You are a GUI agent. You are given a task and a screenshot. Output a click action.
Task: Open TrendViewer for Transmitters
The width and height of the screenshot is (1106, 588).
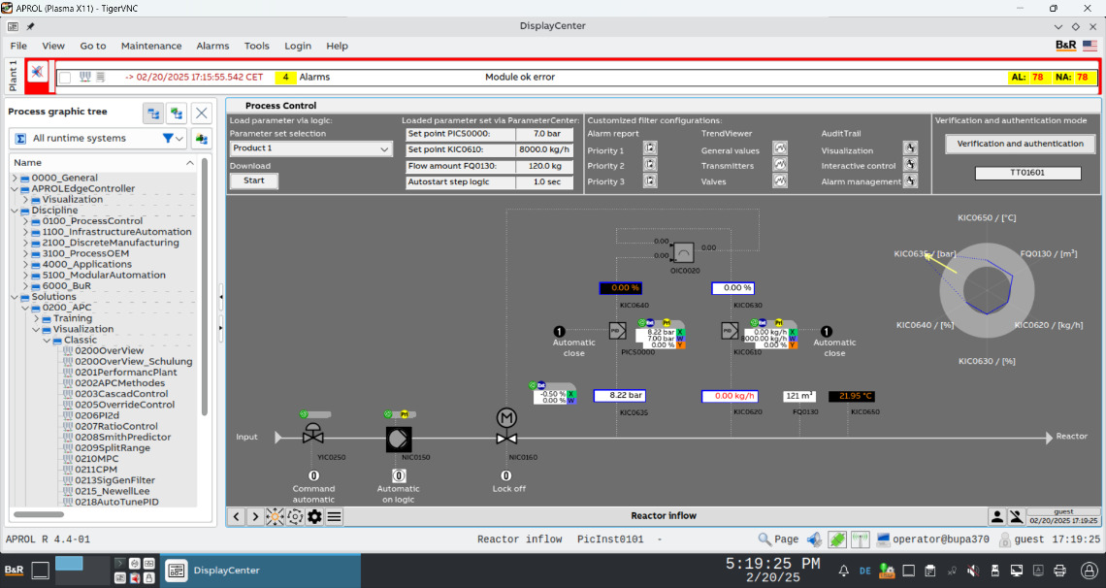778,165
